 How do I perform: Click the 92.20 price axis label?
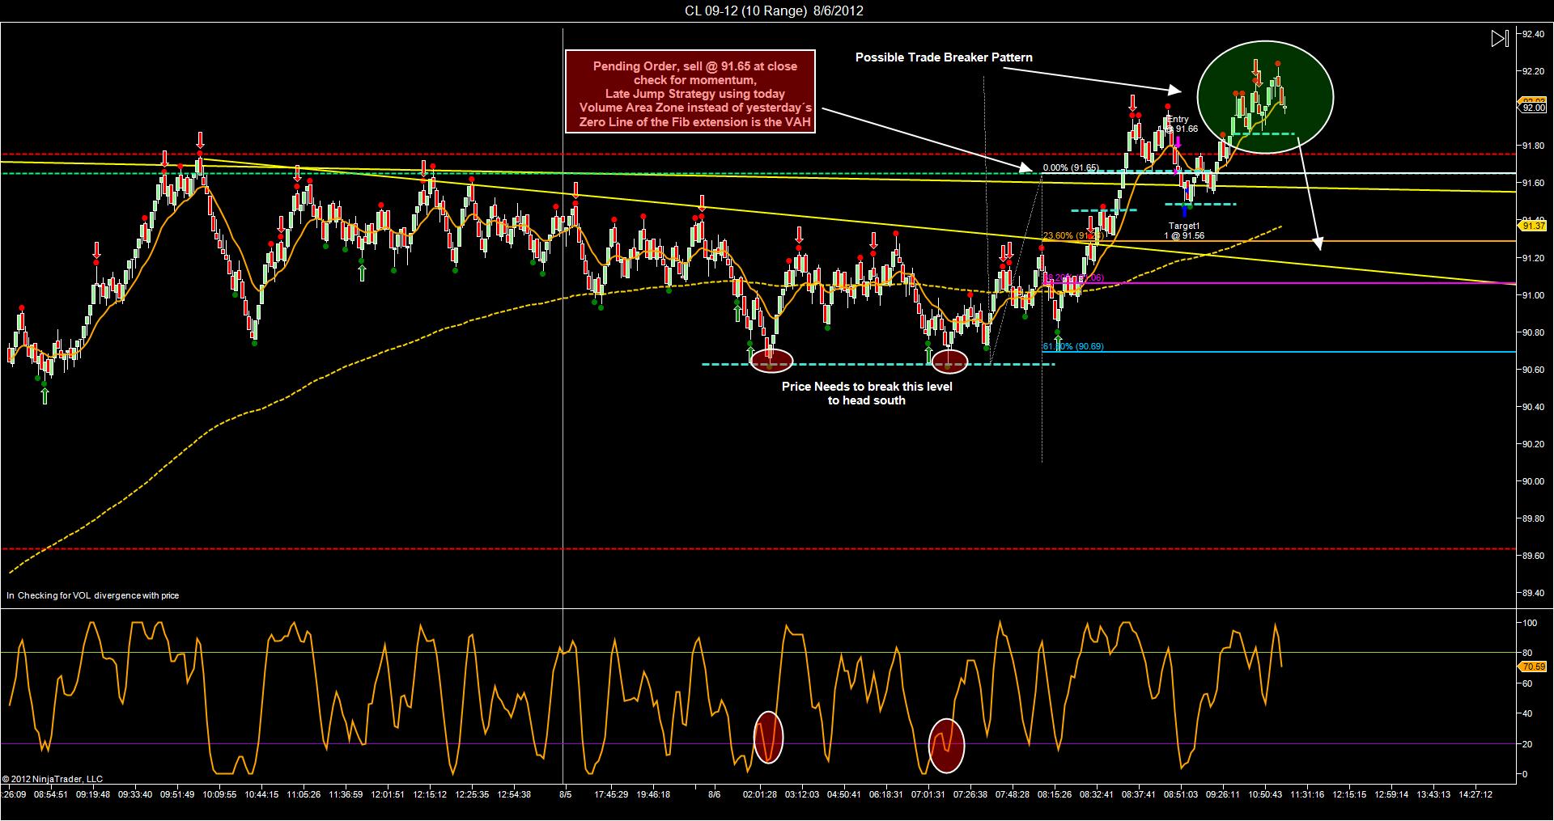pos(1534,71)
